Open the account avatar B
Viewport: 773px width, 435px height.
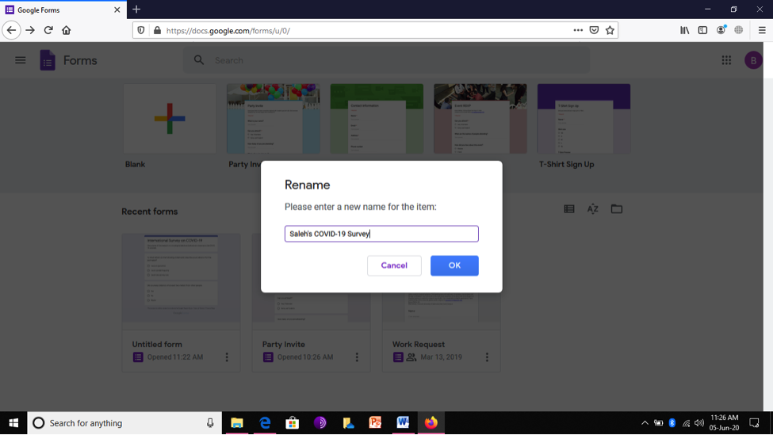753,60
